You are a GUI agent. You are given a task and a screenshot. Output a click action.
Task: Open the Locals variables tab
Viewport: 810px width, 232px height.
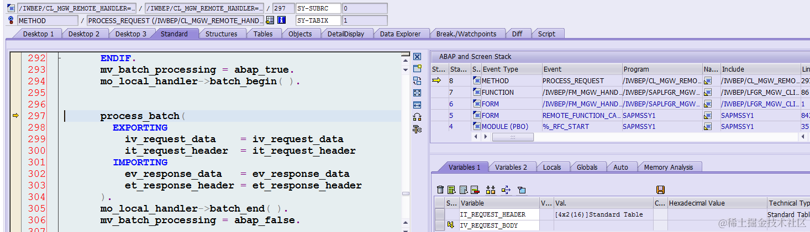click(552, 167)
